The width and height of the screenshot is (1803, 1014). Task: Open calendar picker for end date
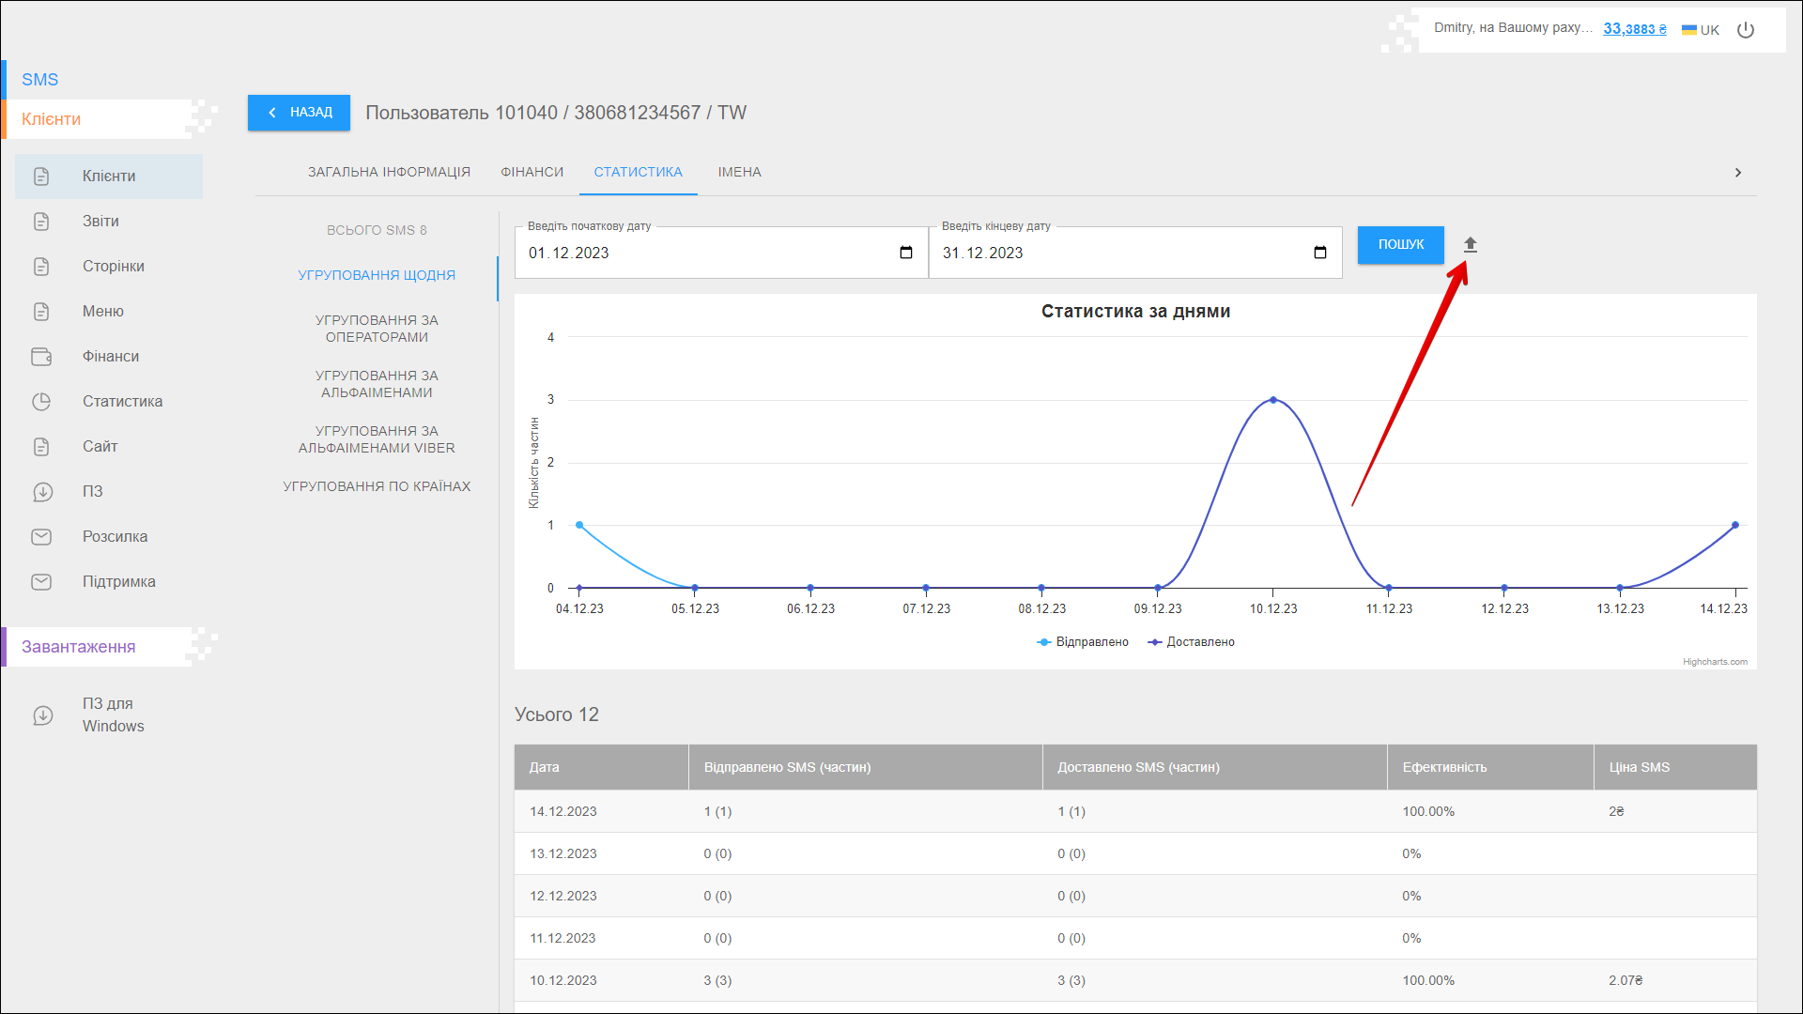click(1320, 253)
